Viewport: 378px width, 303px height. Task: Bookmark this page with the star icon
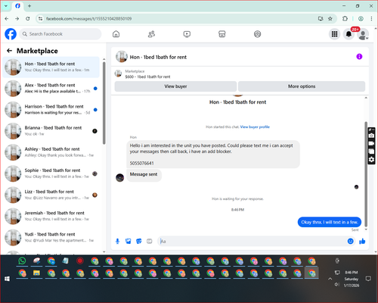(330, 19)
